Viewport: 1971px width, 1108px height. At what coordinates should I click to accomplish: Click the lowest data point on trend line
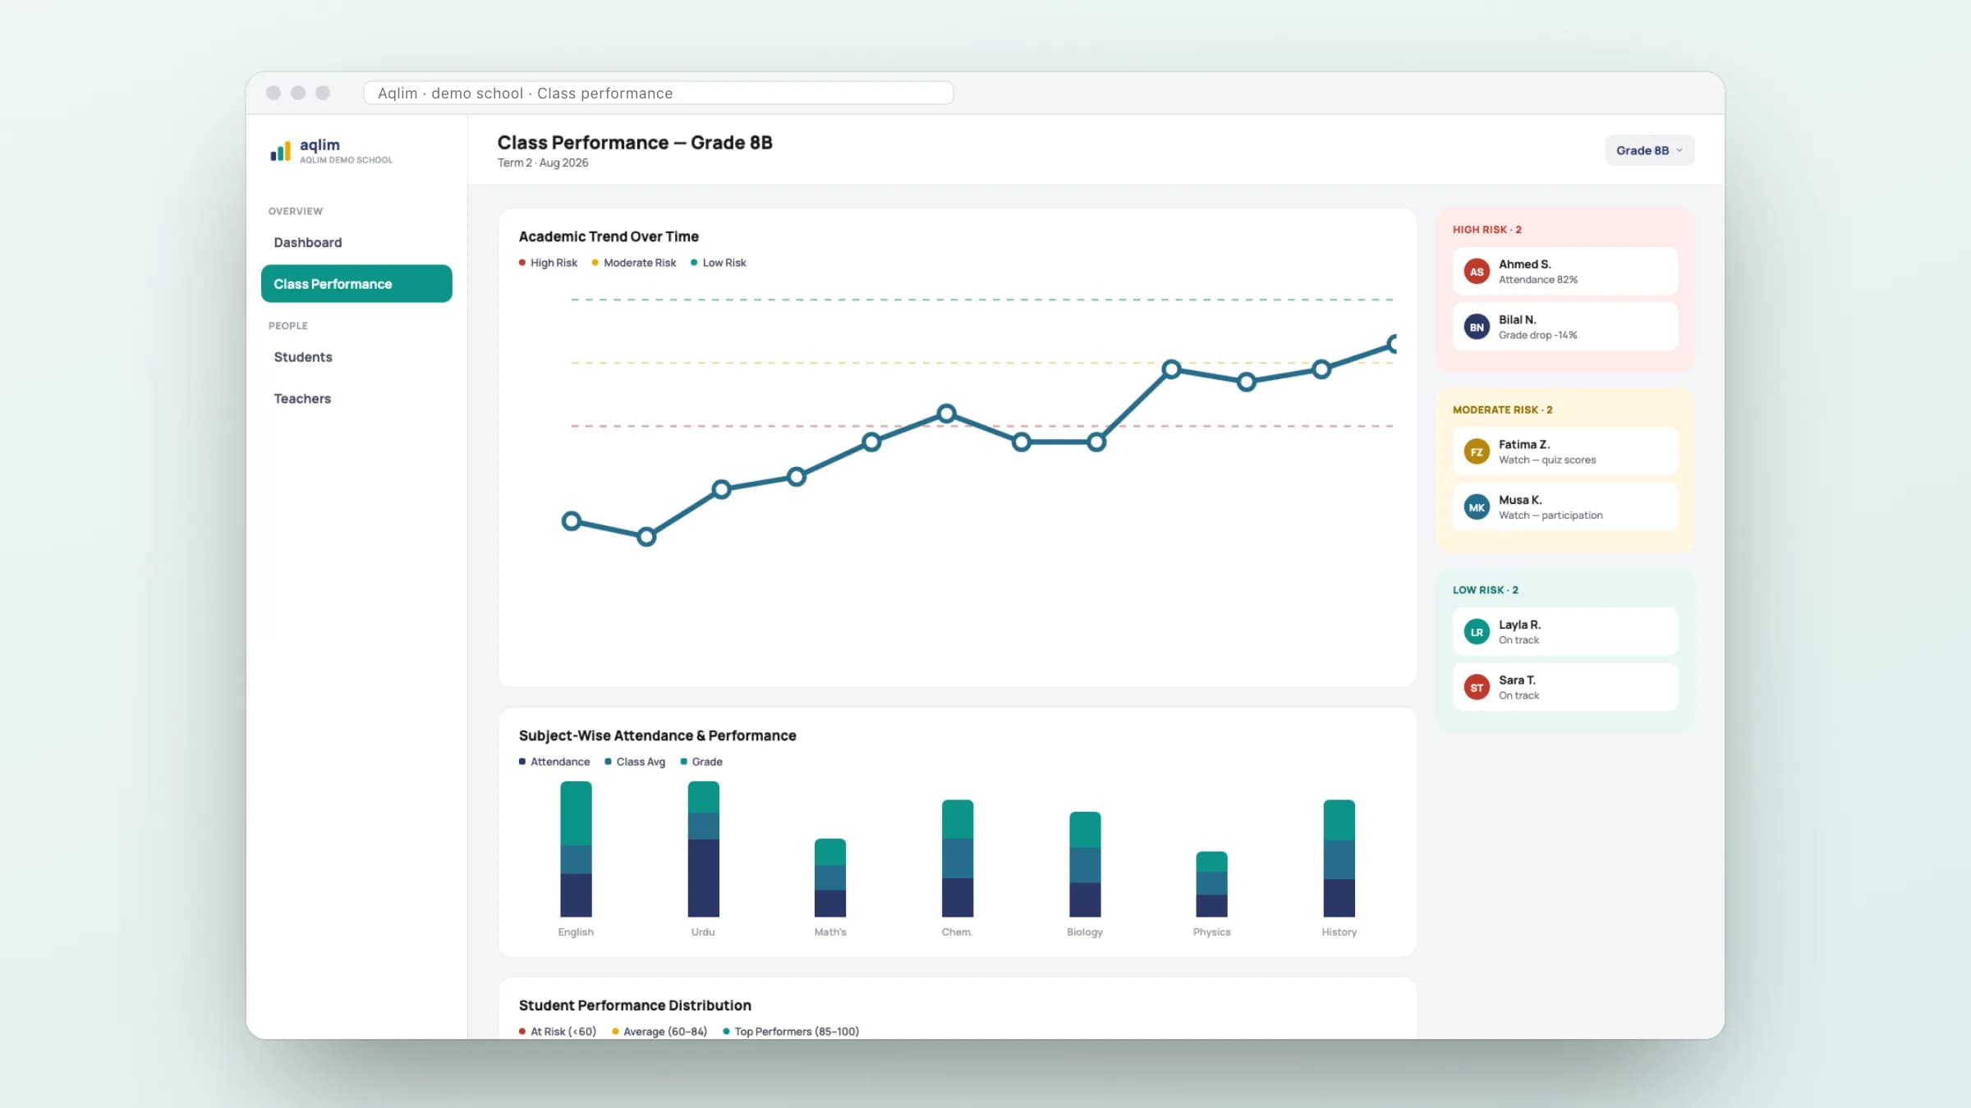[646, 537]
